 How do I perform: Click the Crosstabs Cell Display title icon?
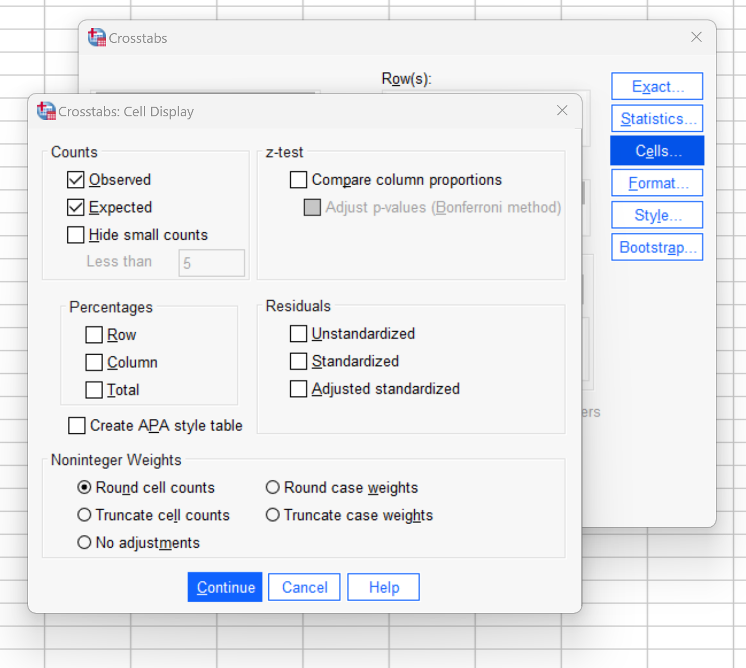(x=46, y=111)
